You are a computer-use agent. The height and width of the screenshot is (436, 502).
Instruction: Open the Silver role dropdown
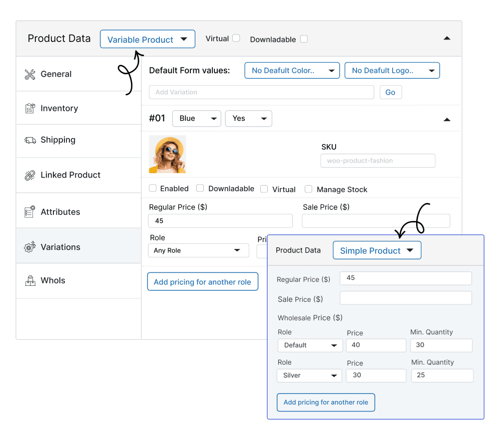(310, 376)
